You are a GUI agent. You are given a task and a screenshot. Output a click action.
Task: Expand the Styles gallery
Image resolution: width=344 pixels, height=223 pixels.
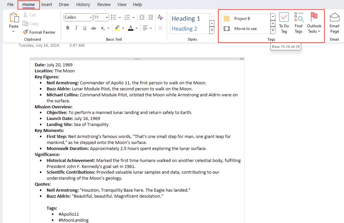click(212, 30)
